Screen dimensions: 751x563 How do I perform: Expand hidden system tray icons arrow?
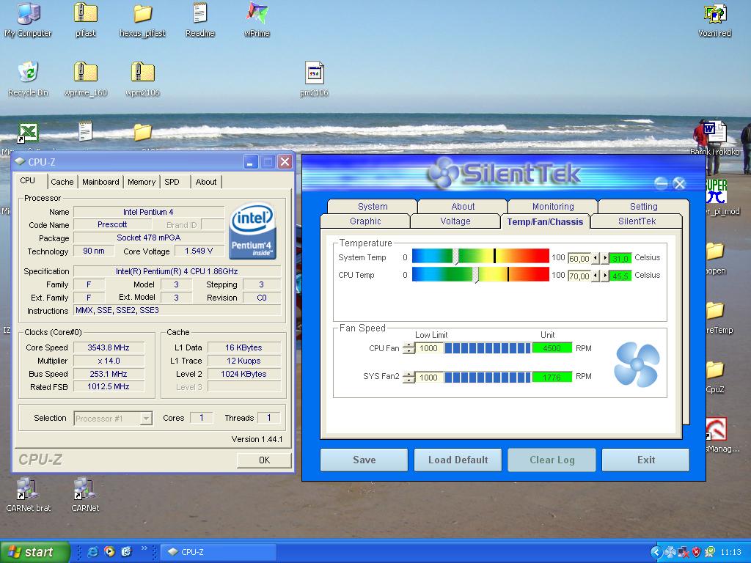[x=656, y=552]
